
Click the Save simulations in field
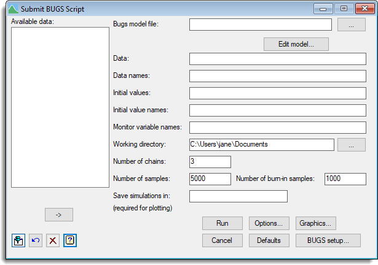238,196
